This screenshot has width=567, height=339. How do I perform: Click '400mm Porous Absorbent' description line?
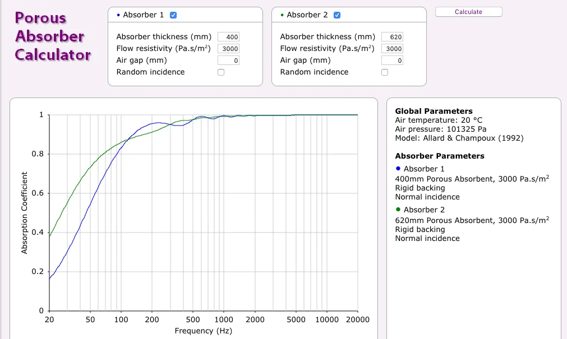(x=472, y=179)
